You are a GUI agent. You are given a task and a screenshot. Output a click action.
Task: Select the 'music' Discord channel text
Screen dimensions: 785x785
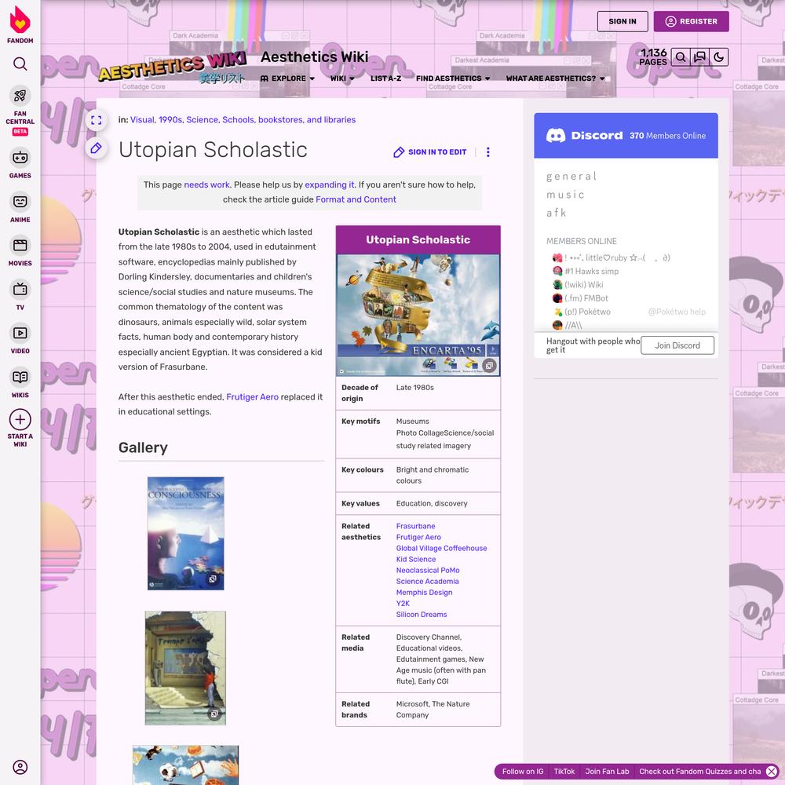point(565,195)
